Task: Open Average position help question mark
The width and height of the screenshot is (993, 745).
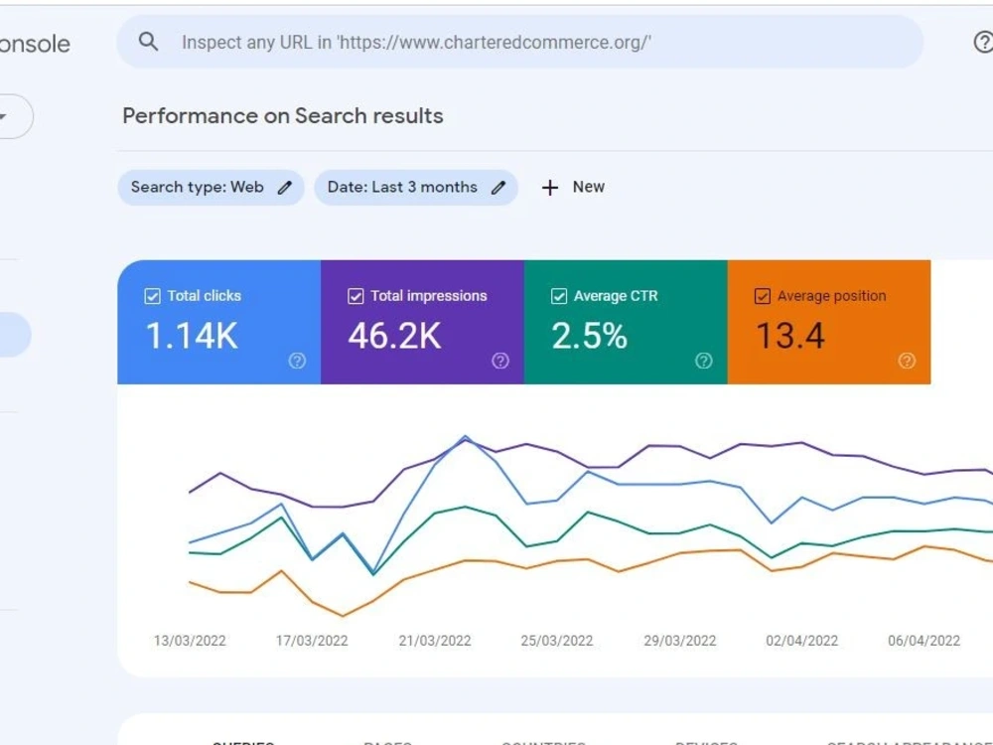Action: click(907, 361)
